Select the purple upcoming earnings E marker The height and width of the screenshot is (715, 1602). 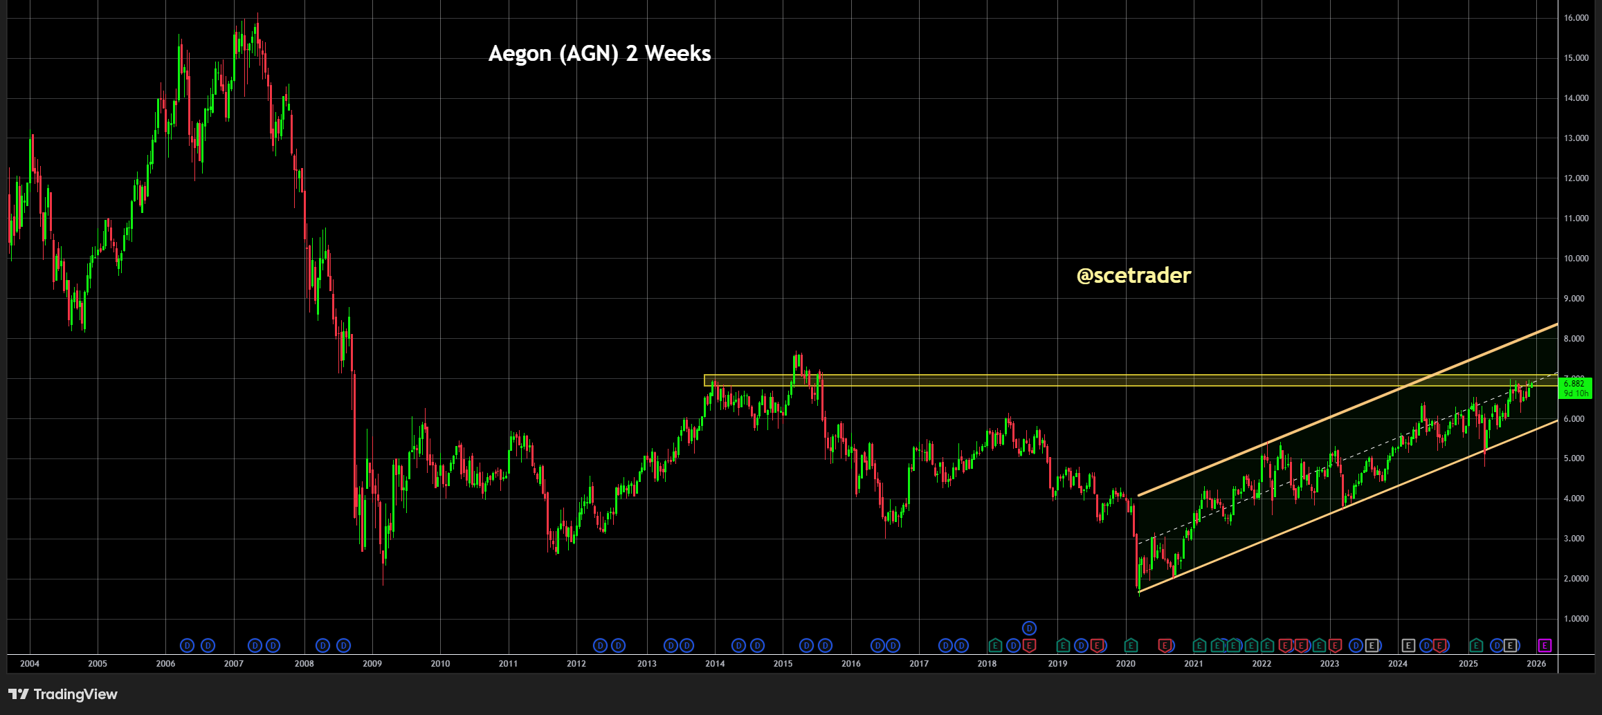[x=1545, y=645]
